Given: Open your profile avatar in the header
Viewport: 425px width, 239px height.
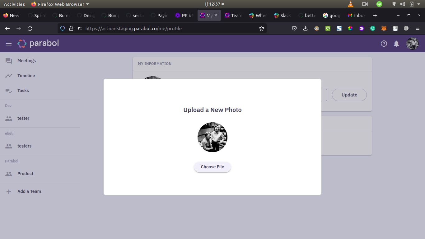Looking at the screenshot, I should [x=413, y=43].
